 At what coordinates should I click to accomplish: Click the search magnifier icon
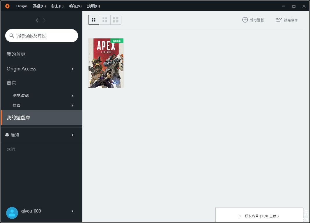[x=12, y=36]
